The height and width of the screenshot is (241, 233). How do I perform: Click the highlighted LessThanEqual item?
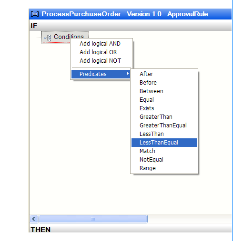coord(164,143)
